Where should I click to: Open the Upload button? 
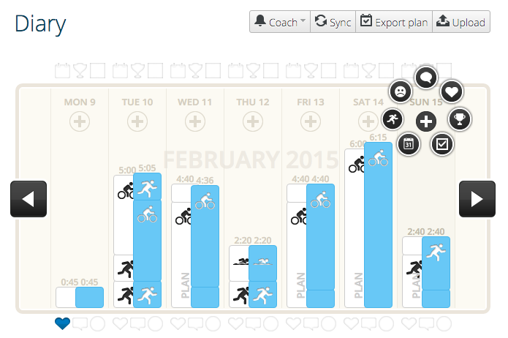pos(461,22)
